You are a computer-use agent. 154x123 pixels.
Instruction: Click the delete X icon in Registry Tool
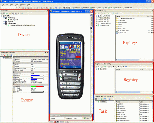click(99, 67)
